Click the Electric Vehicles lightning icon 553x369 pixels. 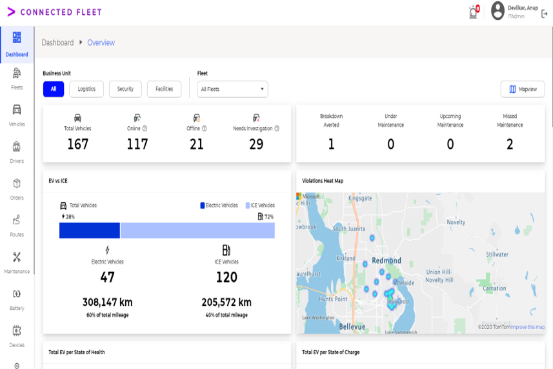(x=107, y=250)
